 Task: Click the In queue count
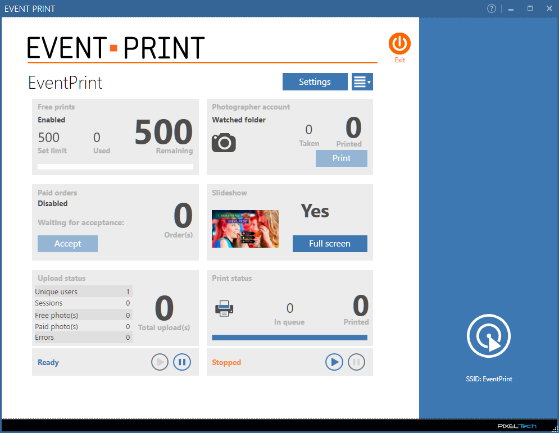tap(290, 308)
